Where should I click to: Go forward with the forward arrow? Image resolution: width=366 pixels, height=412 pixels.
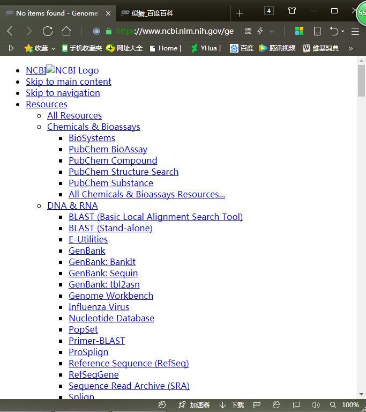pyautogui.click(x=29, y=31)
